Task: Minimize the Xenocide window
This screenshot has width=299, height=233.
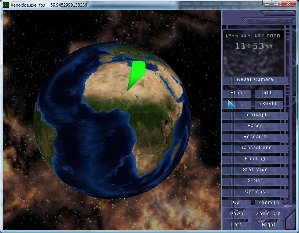Action: coord(267,3)
